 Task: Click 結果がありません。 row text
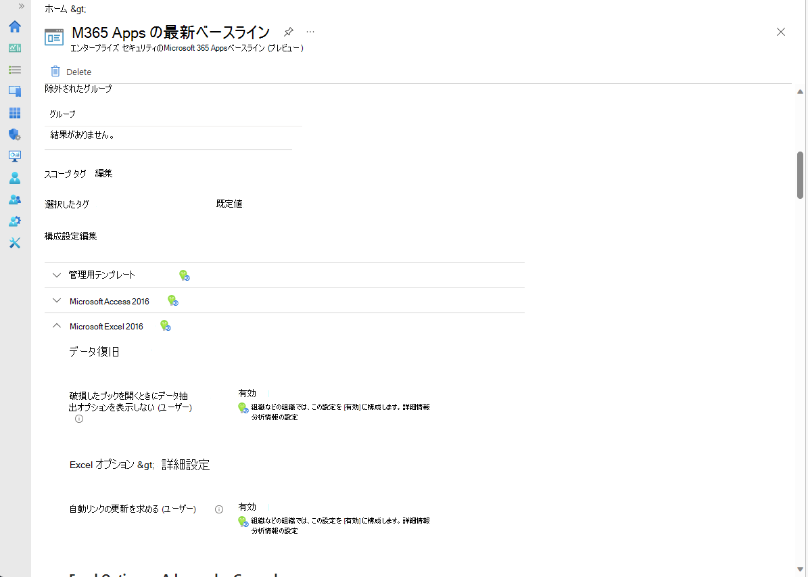pos(82,135)
